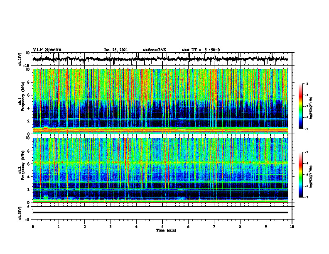Click inside the ch.1 frequency spectrogram

[x=160, y=101]
